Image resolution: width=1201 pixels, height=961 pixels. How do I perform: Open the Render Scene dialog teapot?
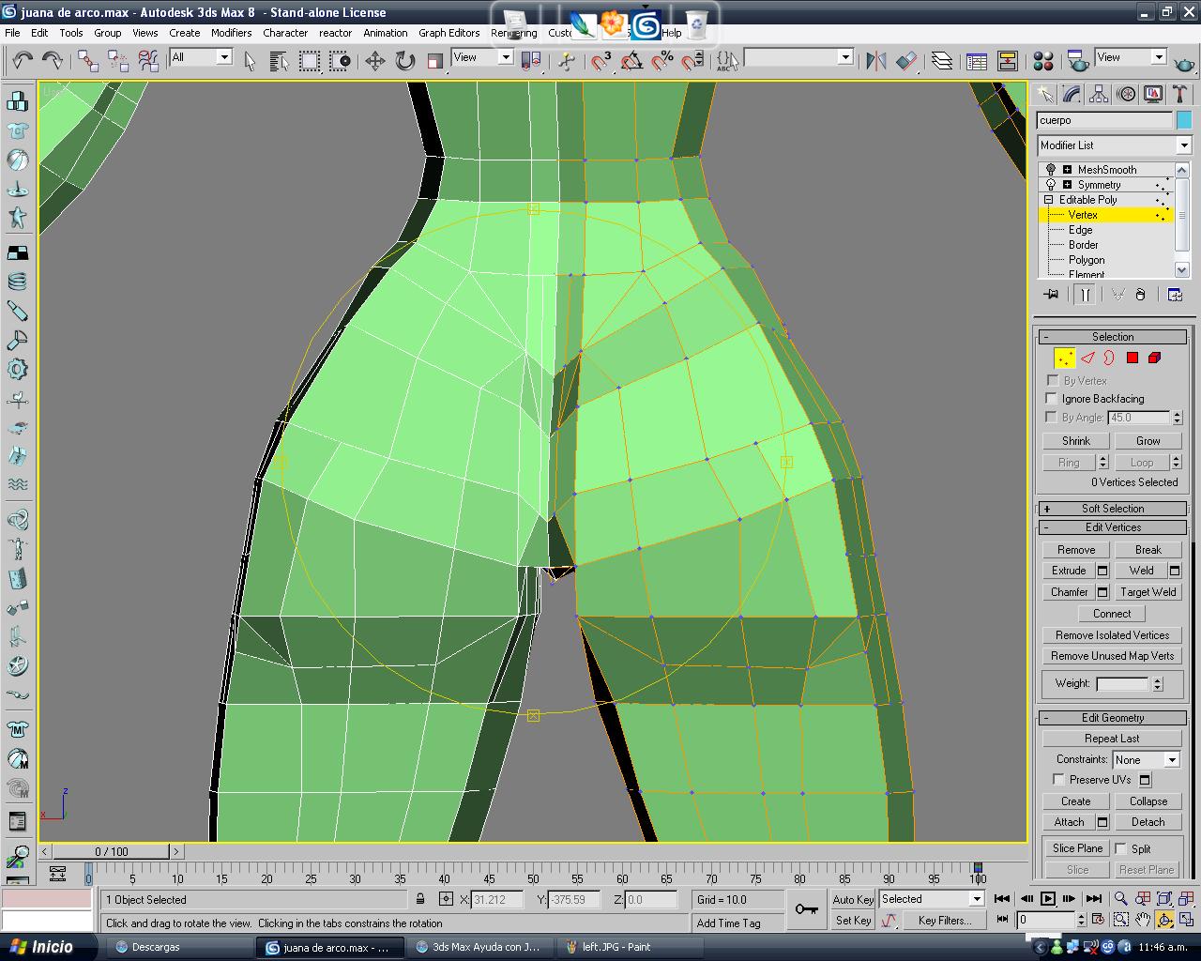pos(1078,61)
